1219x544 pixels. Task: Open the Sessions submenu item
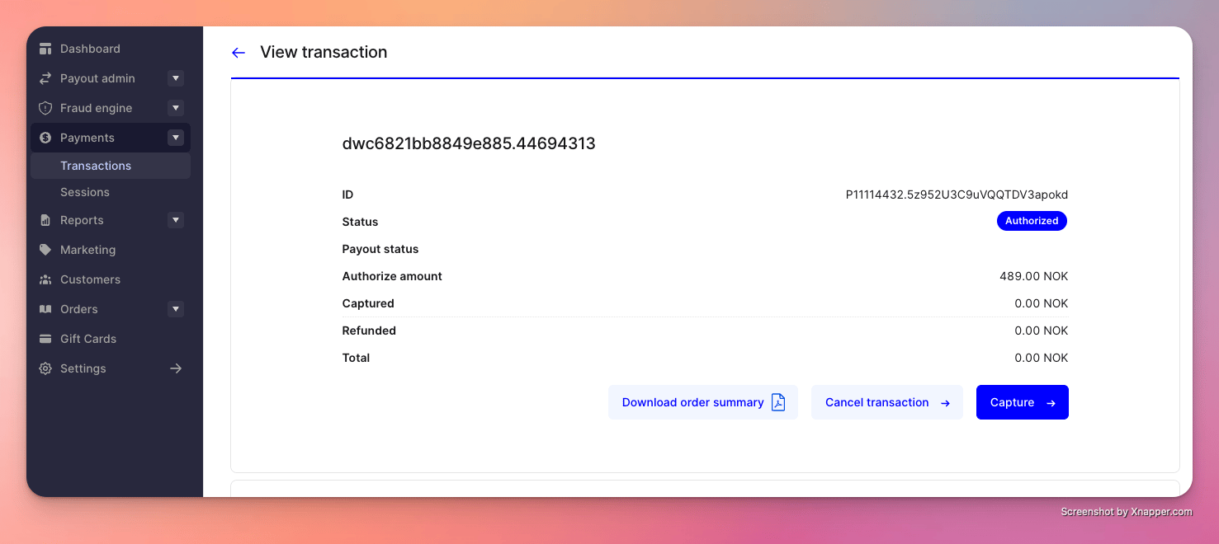coord(111,192)
